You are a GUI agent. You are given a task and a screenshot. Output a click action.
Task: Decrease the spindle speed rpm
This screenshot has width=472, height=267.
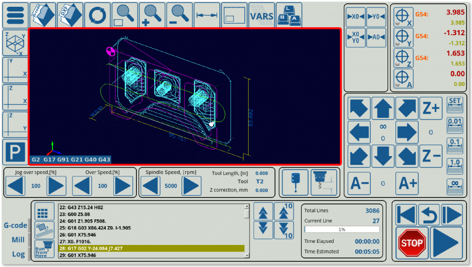(151, 186)
